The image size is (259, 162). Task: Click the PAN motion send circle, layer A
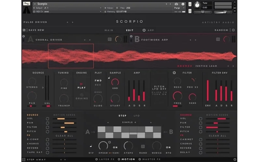(47, 123)
